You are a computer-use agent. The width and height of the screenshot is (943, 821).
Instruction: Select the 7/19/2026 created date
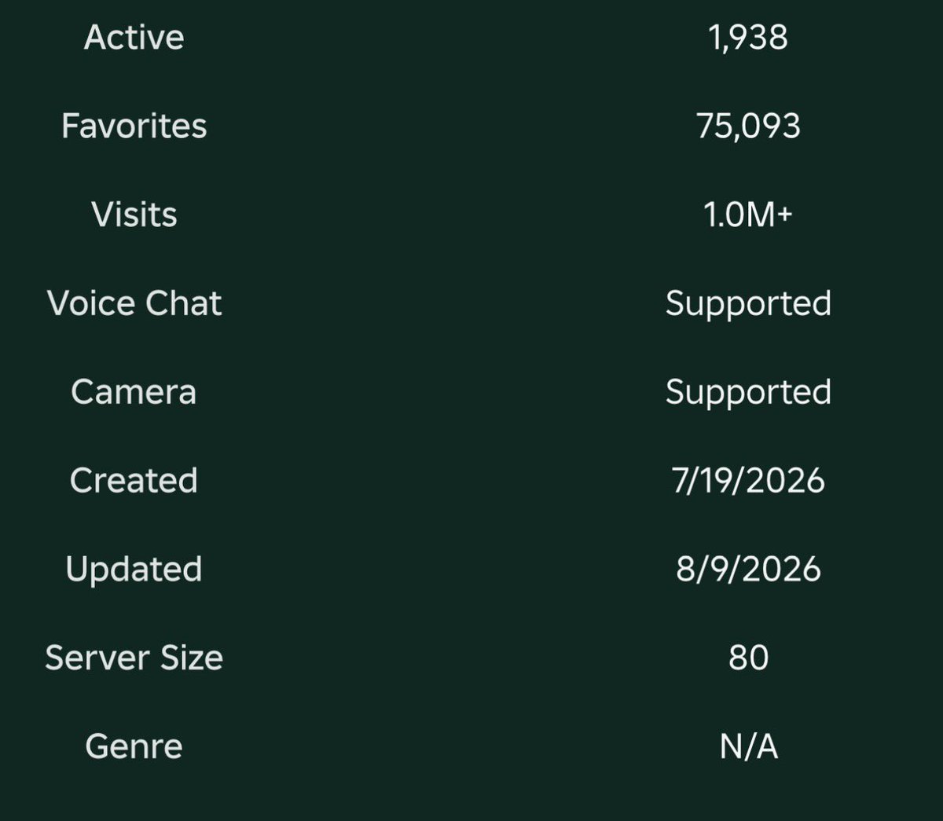click(748, 481)
